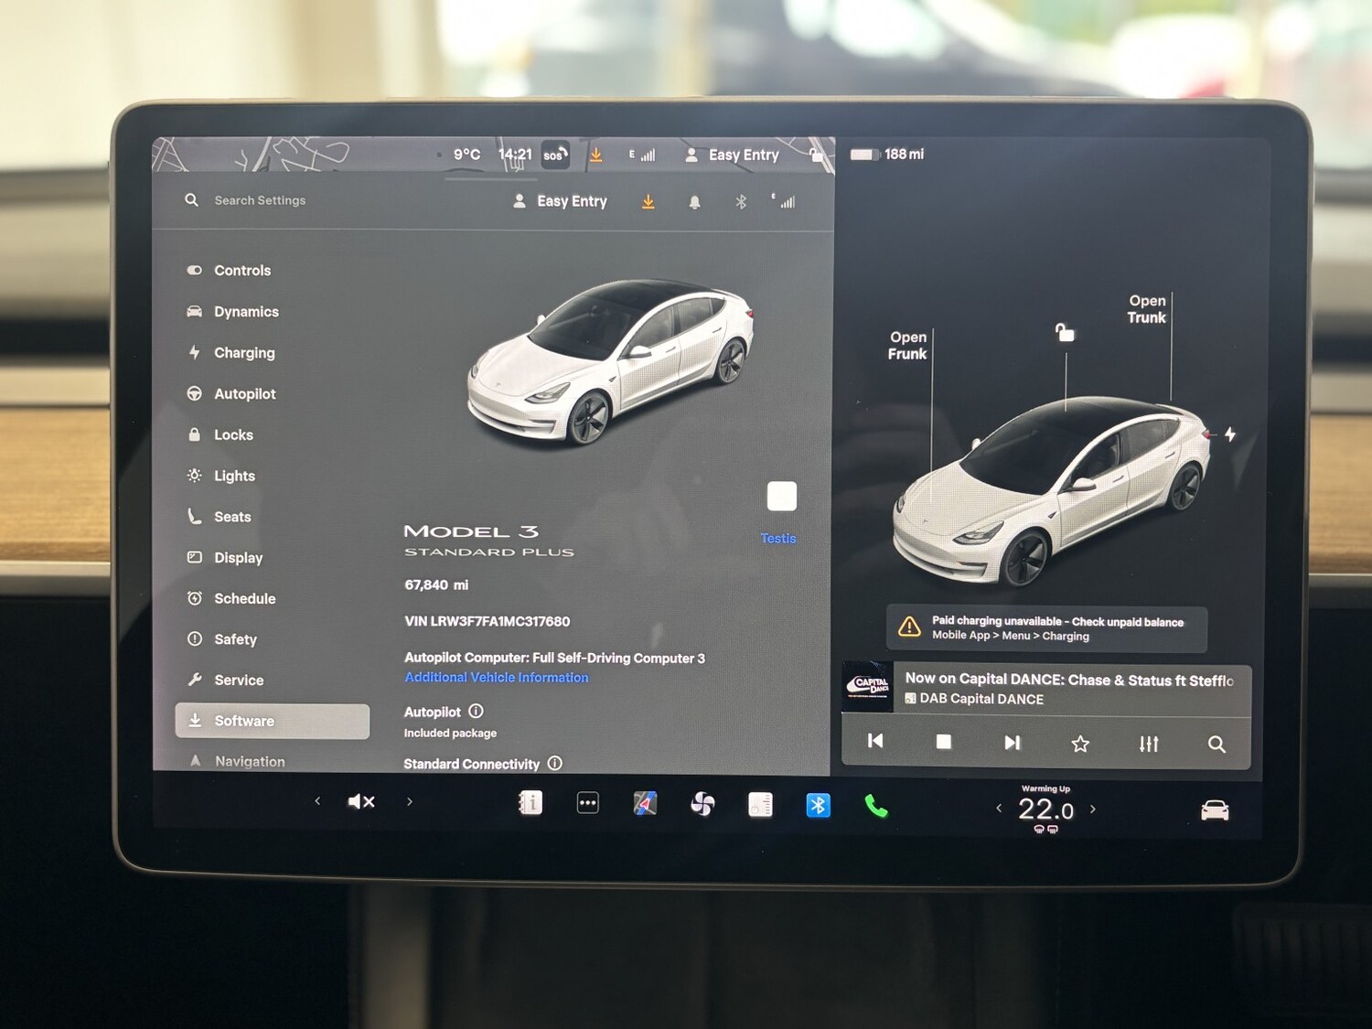Tap the left temperature chevron to lower heat
This screenshot has height=1029, width=1372.
tap(998, 809)
